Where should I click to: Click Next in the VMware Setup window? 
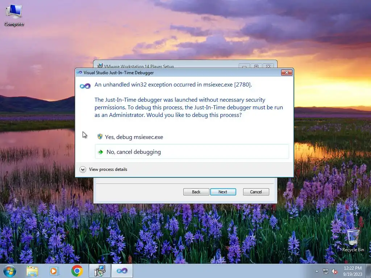(x=223, y=192)
